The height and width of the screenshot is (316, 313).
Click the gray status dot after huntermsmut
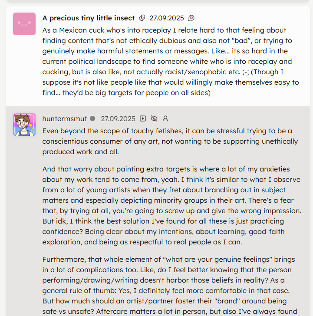pyautogui.click(x=92, y=118)
